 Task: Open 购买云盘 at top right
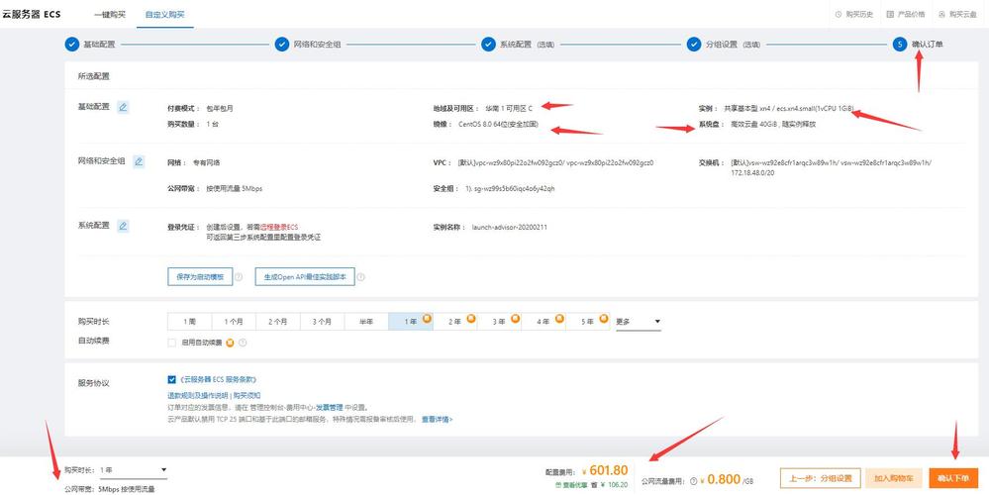click(x=957, y=14)
